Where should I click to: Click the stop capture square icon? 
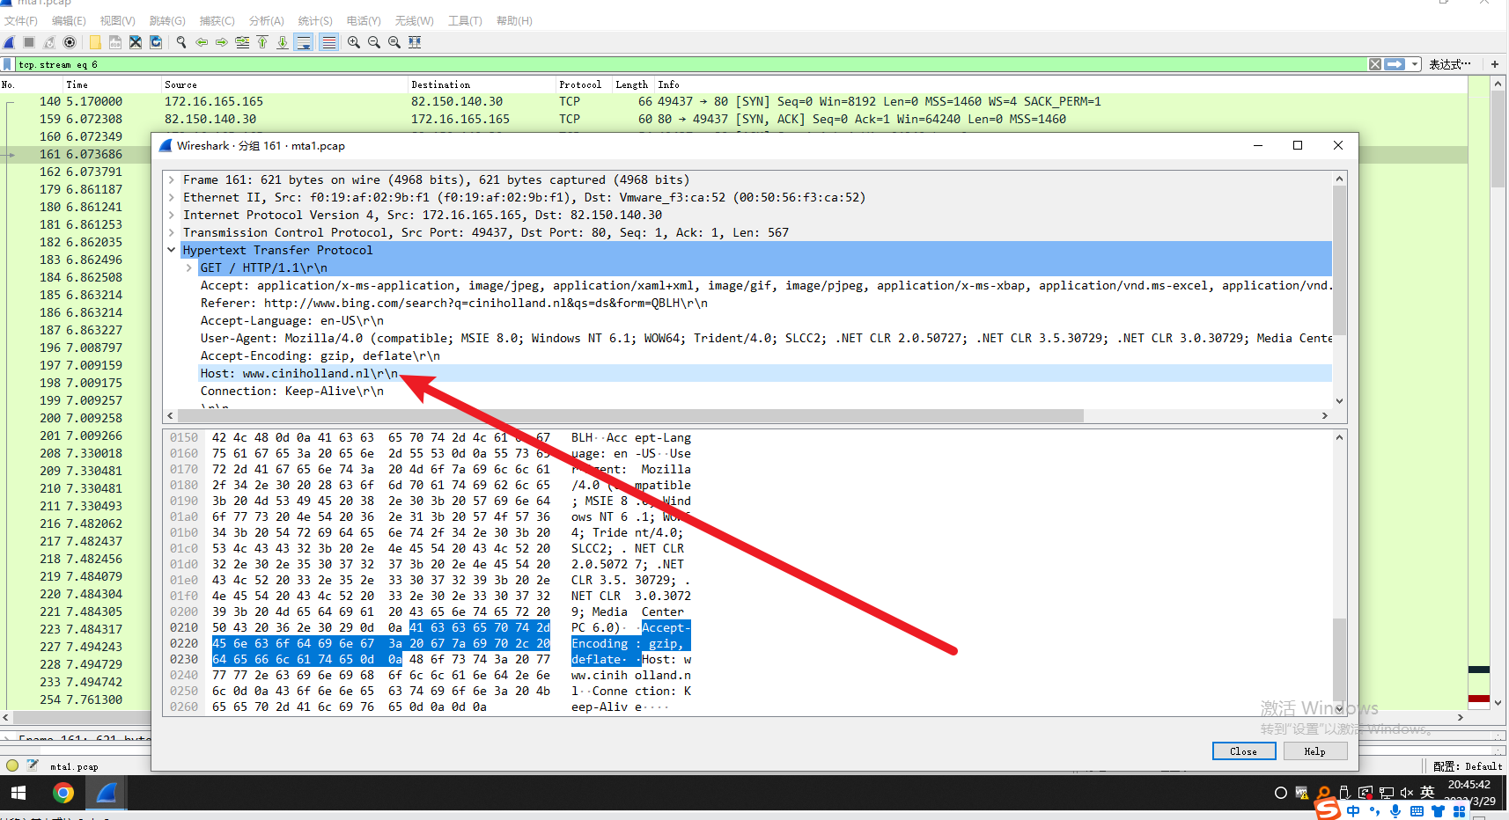[29, 42]
